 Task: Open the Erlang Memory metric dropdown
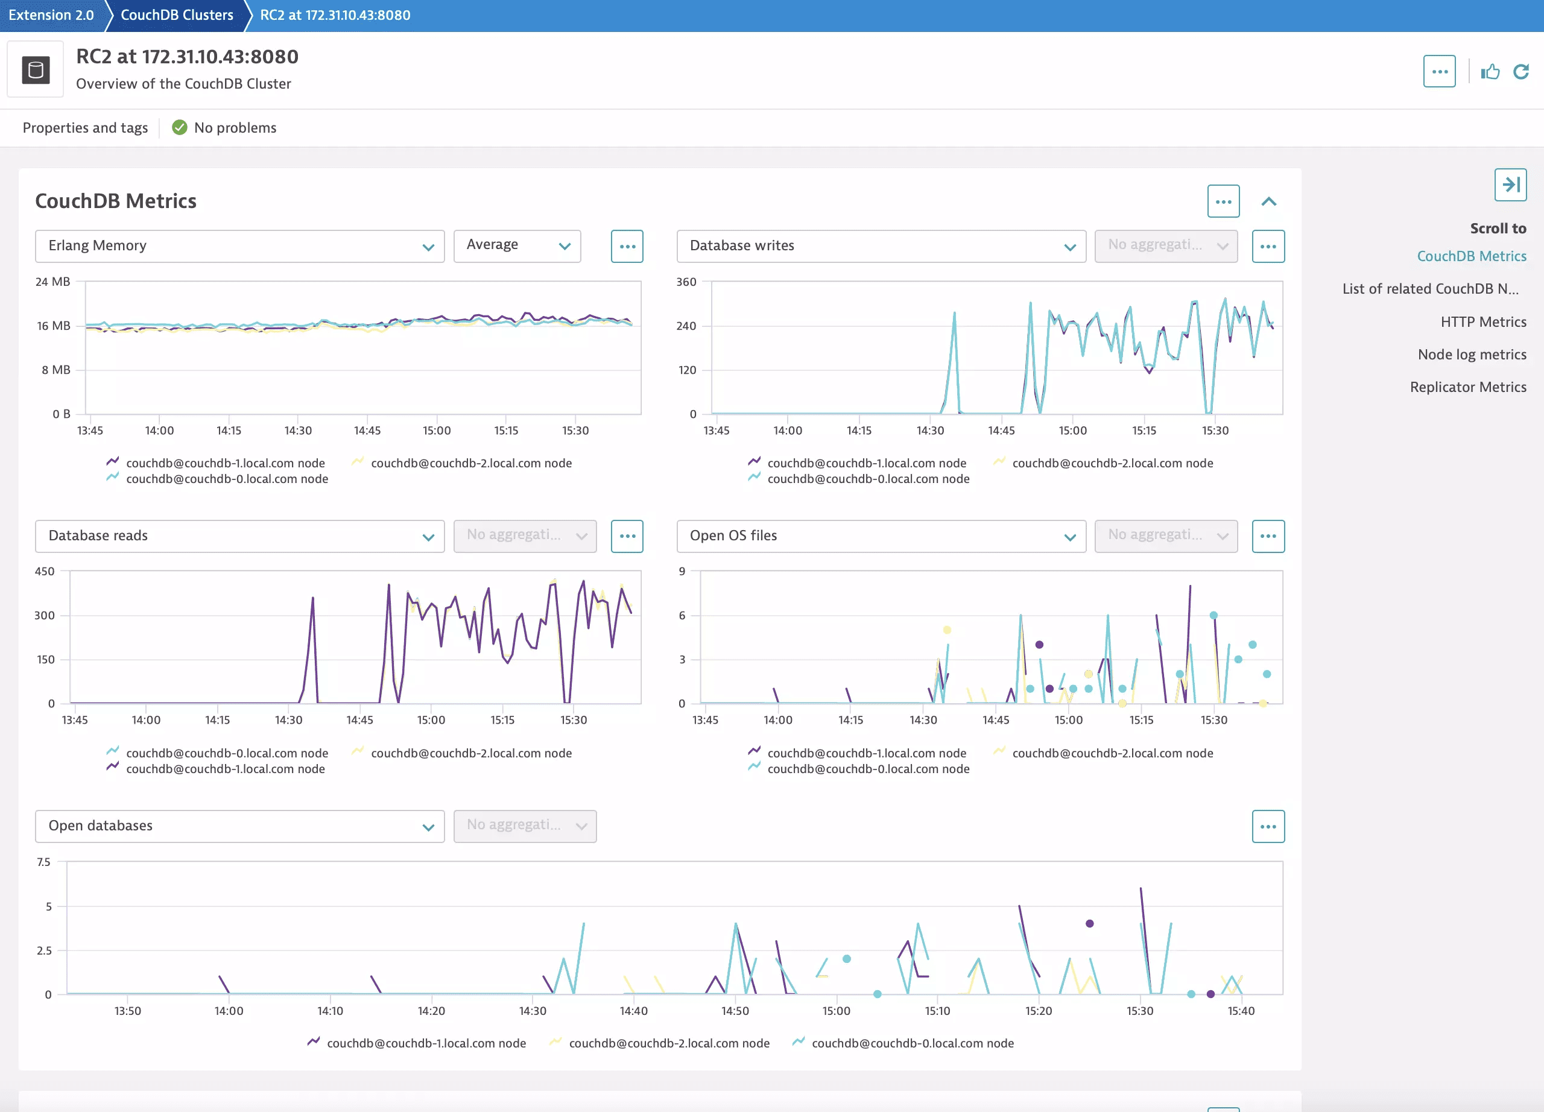239,247
